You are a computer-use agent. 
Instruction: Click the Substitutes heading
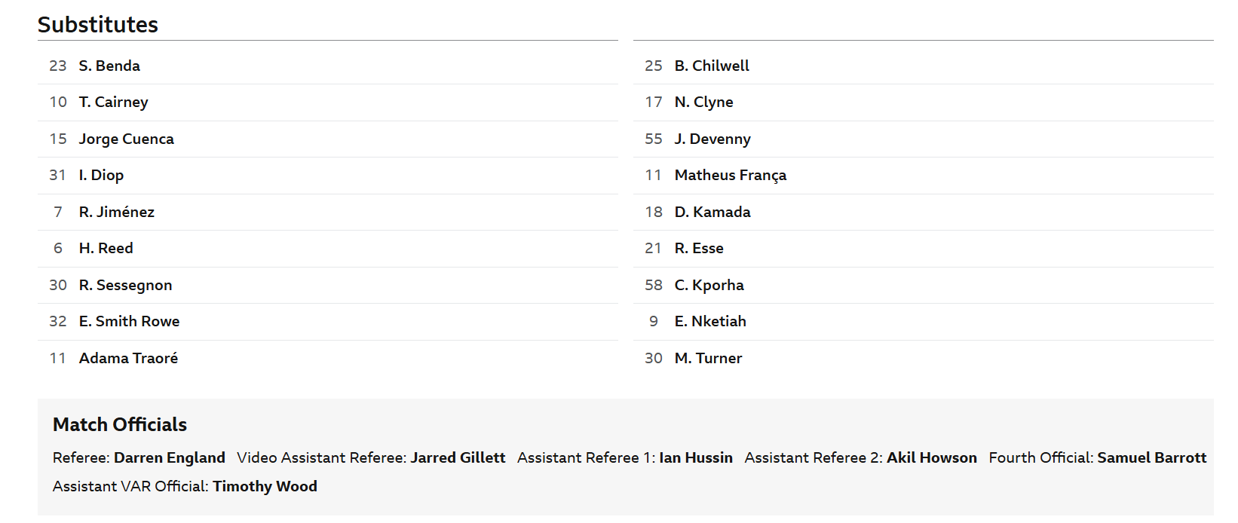pos(98,25)
